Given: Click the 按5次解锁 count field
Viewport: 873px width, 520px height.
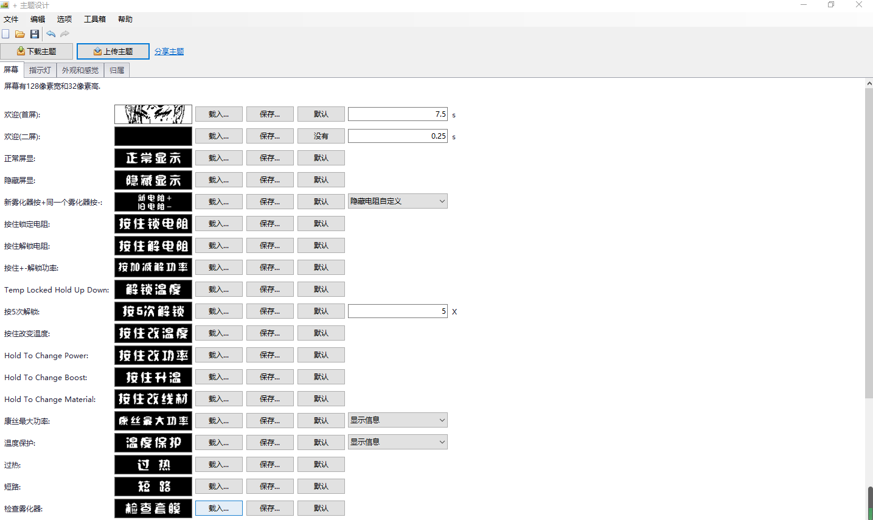Looking at the screenshot, I should point(398,311).
